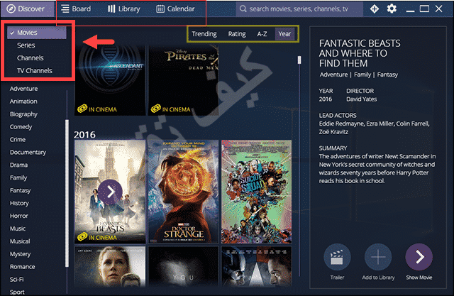Screen dimensions: 454x296
Task: Click the Show Movie arrow button
Action: (x=419, y=257)
